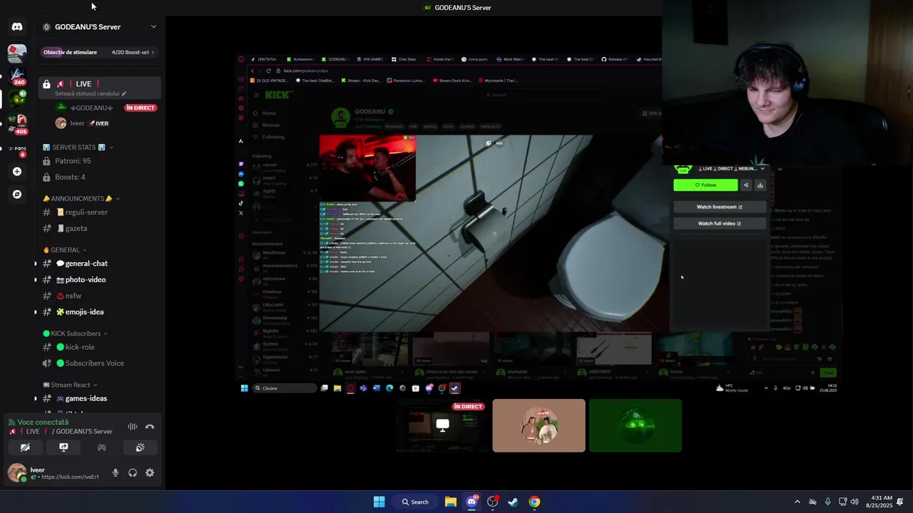Open Discord direct messages home icon
This screenshot has width=913, height=513.
pos(17,26)
